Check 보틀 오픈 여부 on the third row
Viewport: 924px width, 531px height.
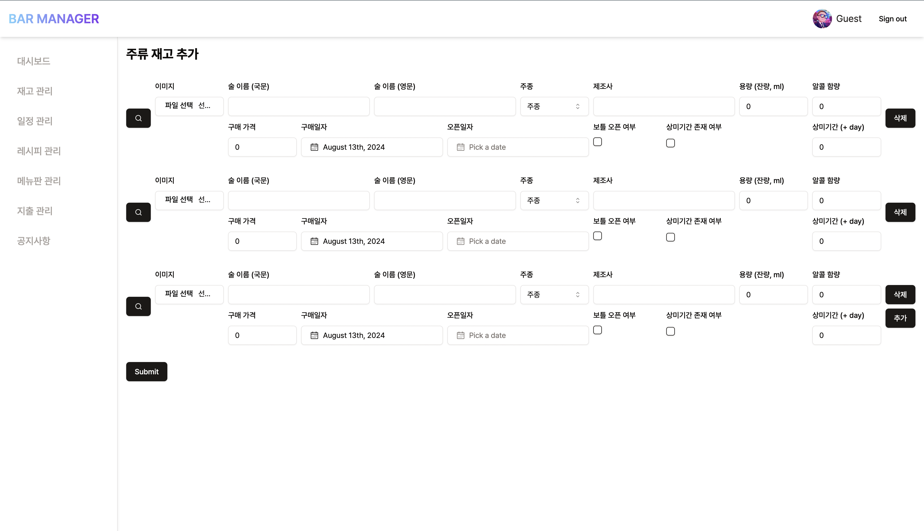pos(598,330)
